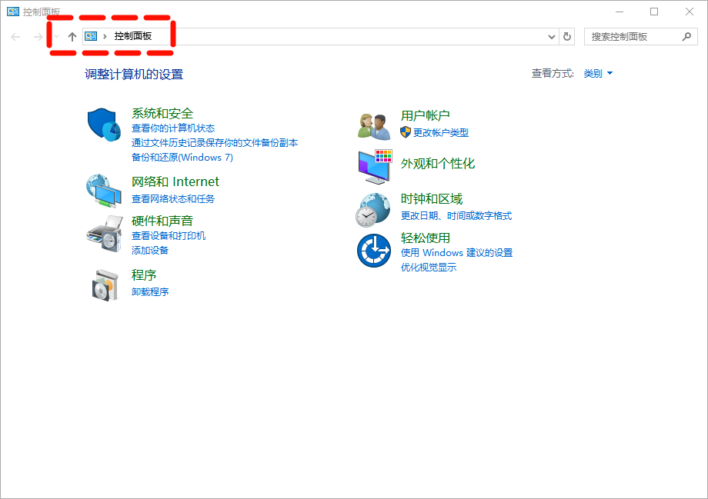Open recent locations dropdown arrow
Viewport: 708px width, 499px height.
[56, 37]
